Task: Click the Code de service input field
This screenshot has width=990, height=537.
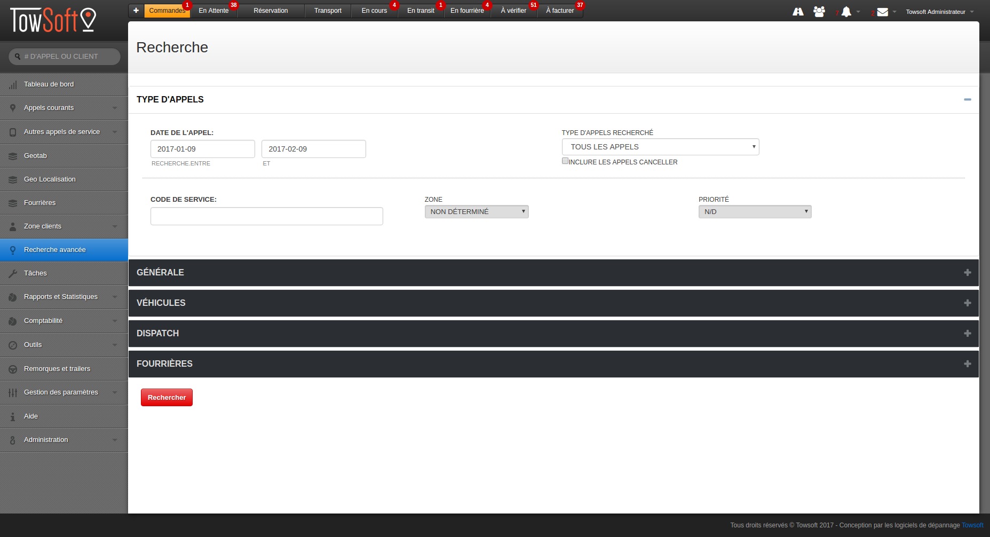Action: point(266,216)
